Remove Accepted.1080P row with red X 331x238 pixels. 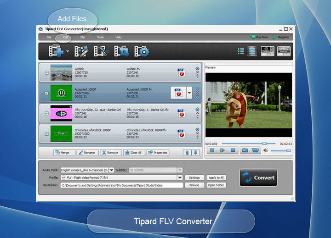pos(197,93)
